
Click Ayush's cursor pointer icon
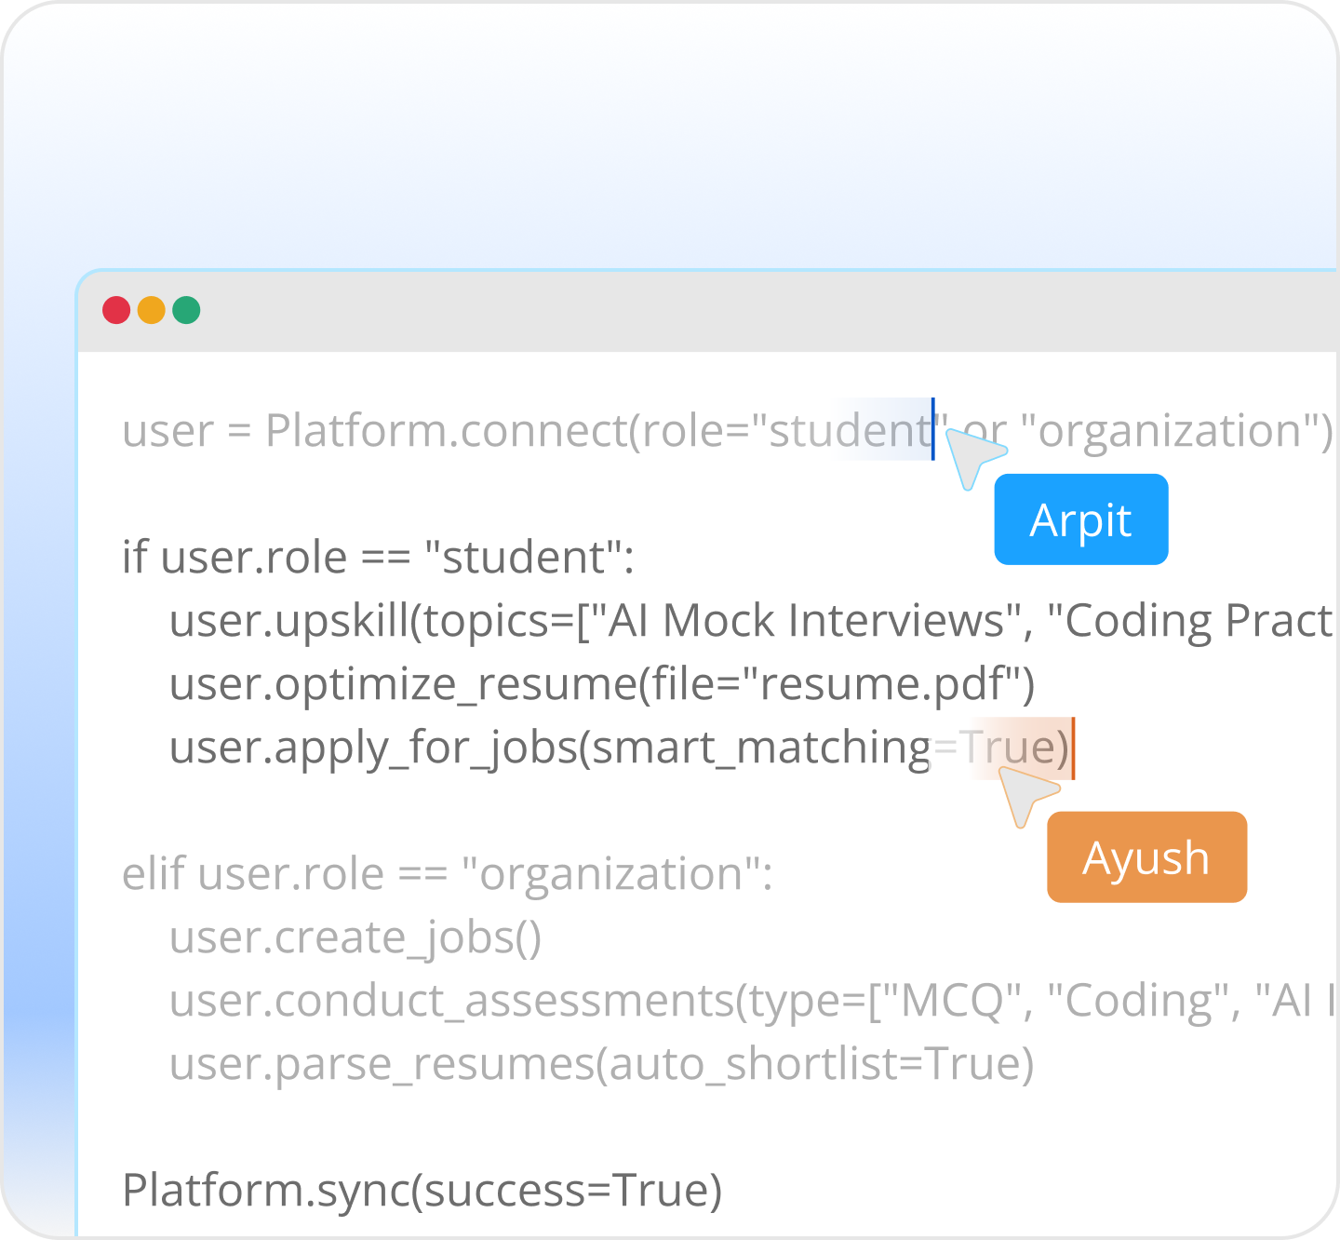click(1029, 792)
